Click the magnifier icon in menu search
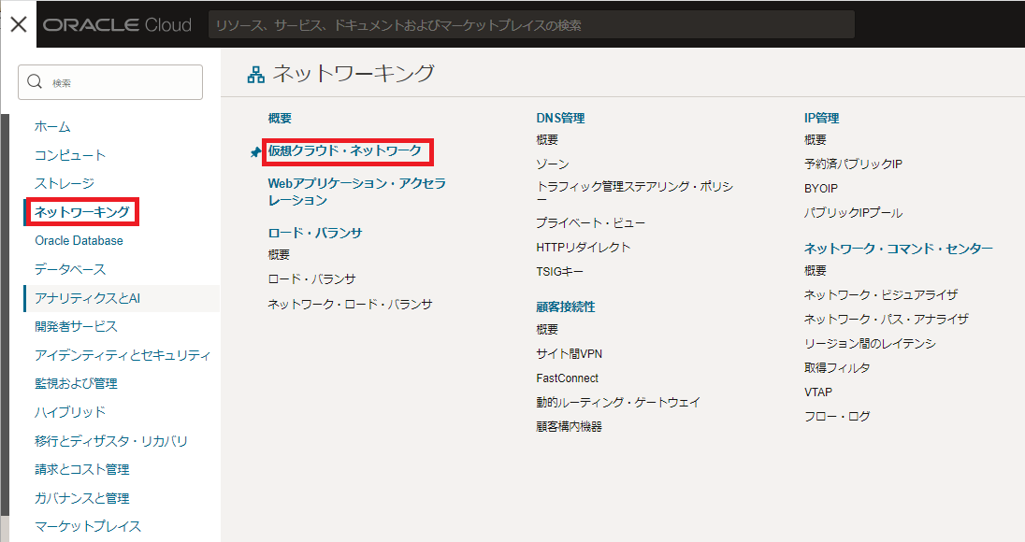 (36, 82)
